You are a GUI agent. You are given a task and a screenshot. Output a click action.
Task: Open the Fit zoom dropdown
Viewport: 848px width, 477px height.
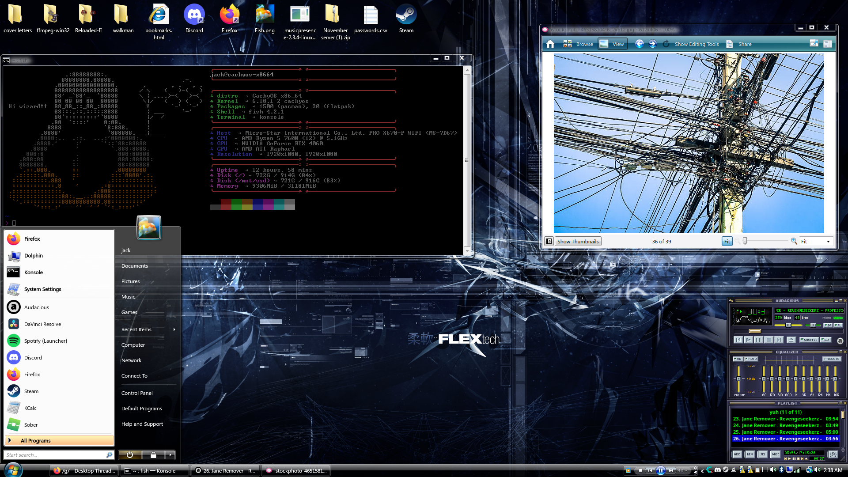point(816,241)
